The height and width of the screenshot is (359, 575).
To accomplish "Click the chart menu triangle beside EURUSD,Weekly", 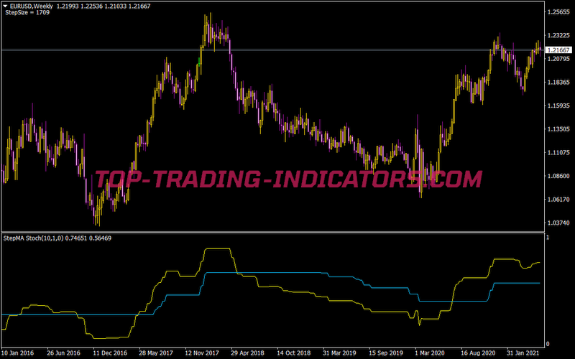I will coord(5,6).
